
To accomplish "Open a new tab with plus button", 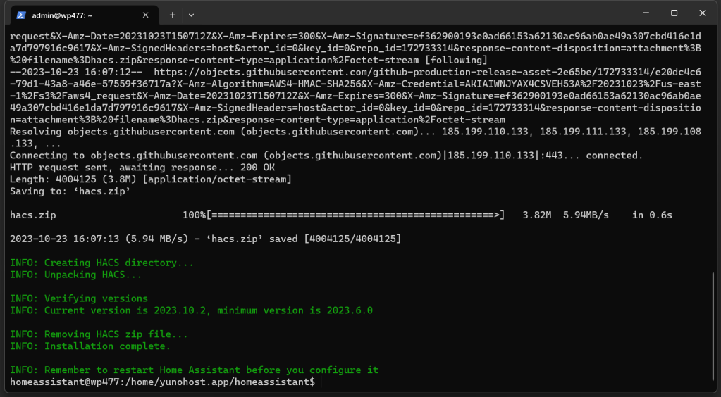I will click(x=173, y=14).
